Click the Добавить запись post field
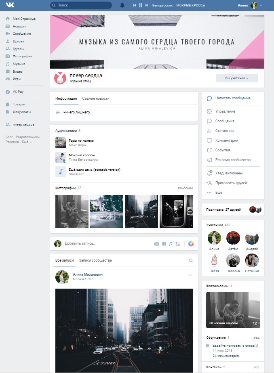 (80, 243)
